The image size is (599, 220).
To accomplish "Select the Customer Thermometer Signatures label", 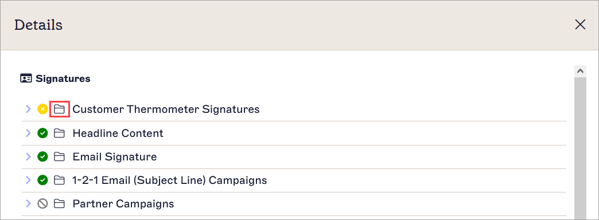I will pos(166,109).
